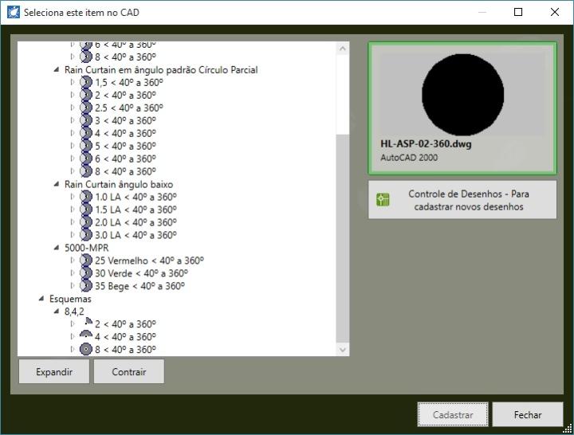The height and width of the screenshot is (435, 574).
Task: Click the tree scrollbar down arrow
Action: pos(343,349)
